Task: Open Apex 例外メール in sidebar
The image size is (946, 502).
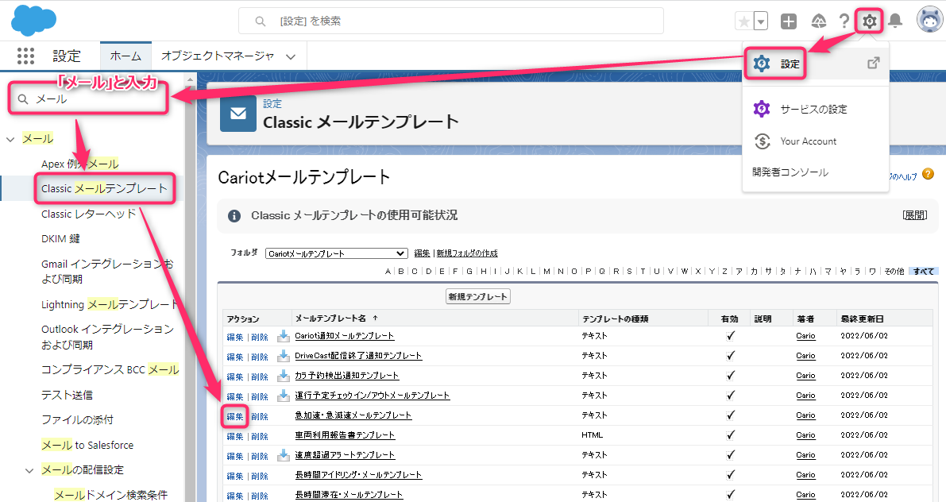Action: tap(79, 164)
